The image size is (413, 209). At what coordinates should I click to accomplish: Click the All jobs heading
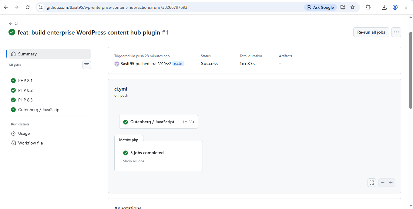tap(15, 65)
